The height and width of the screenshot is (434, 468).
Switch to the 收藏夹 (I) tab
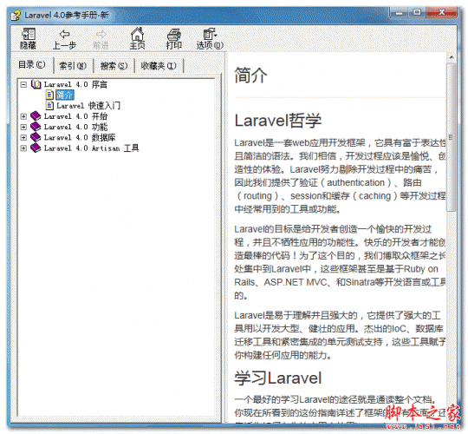(159, 65)
